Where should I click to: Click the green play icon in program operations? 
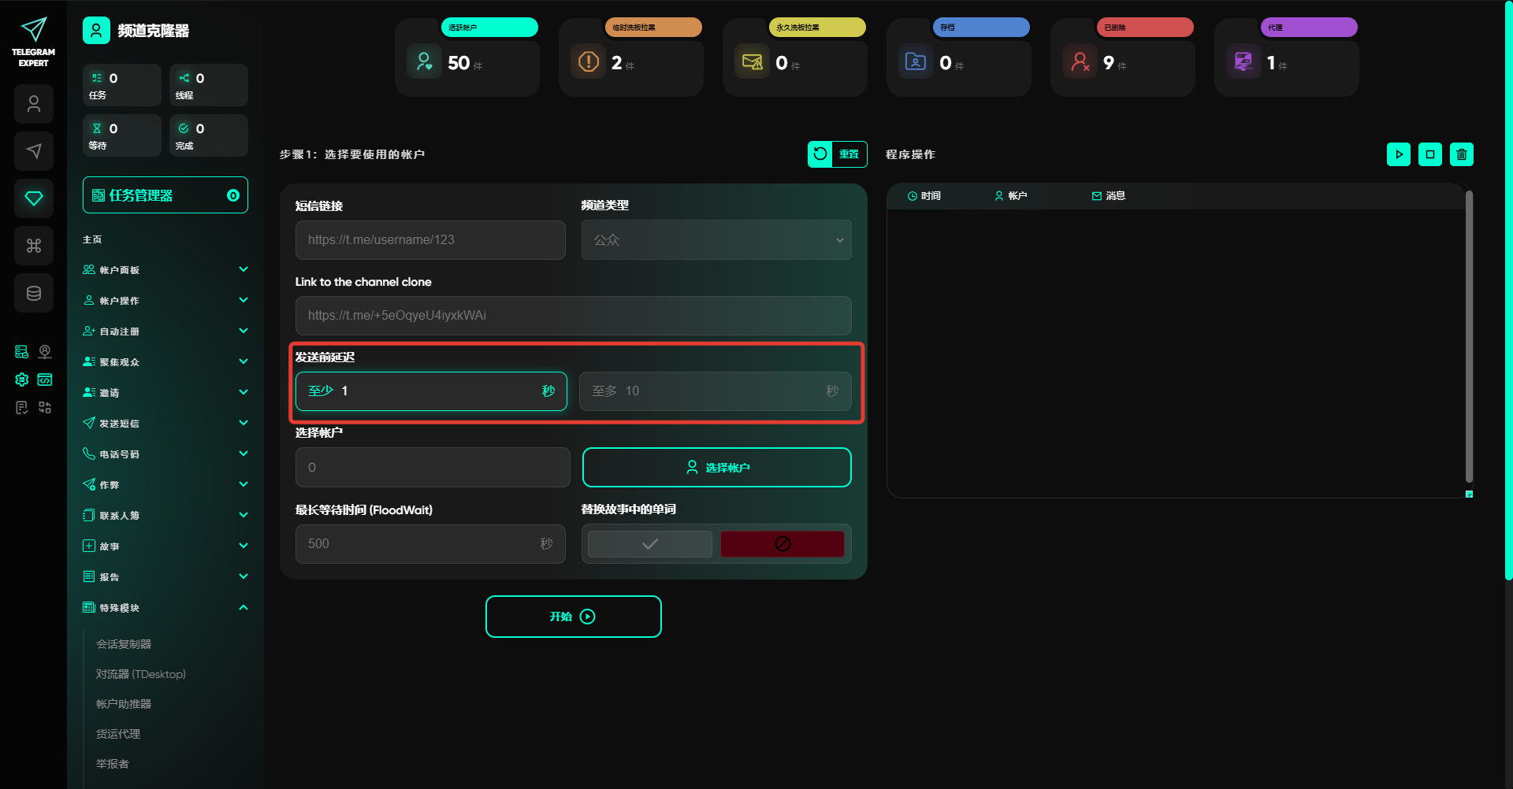(1398, 154)
